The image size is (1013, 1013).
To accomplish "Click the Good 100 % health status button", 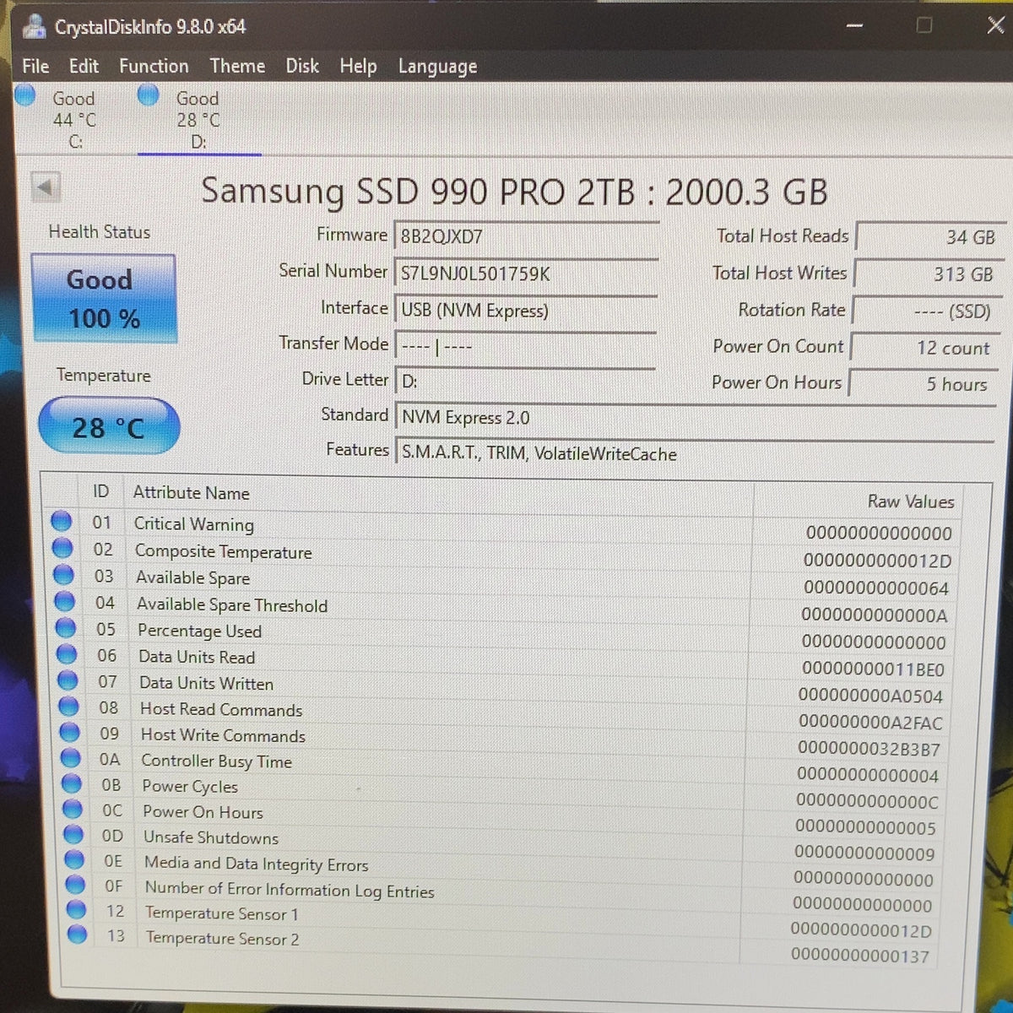I will [104, 299].
